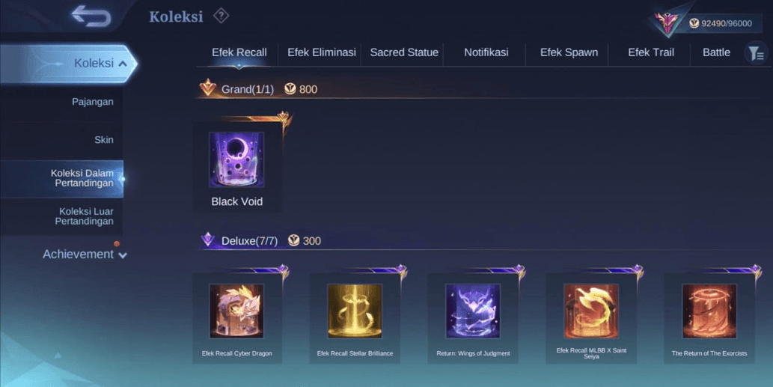773x387 pixels.
Task: Open the Pajangan menu item
Action: (x=61, y=102)
